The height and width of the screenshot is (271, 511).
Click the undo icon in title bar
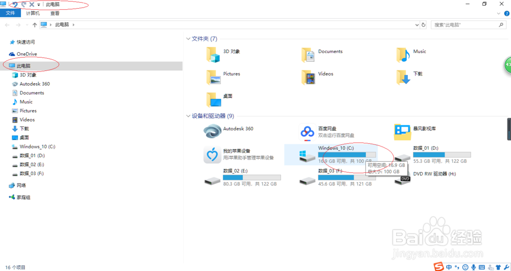pyautogui.click(x=15, y=4)
